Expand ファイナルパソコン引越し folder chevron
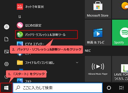The image size is (128, 93). coord(77,63)
